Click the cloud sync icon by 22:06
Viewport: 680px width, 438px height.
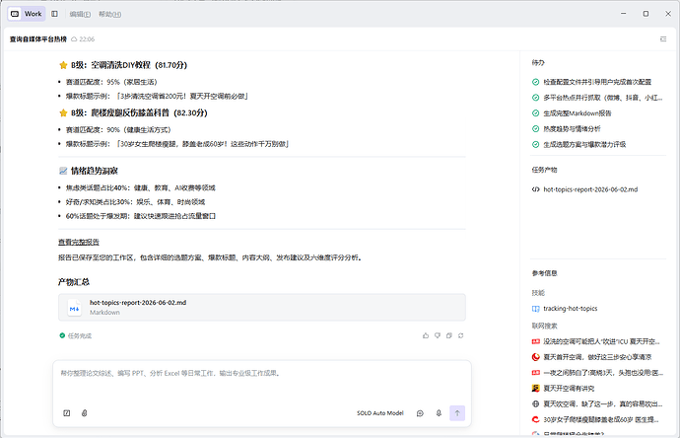[74, 39]
